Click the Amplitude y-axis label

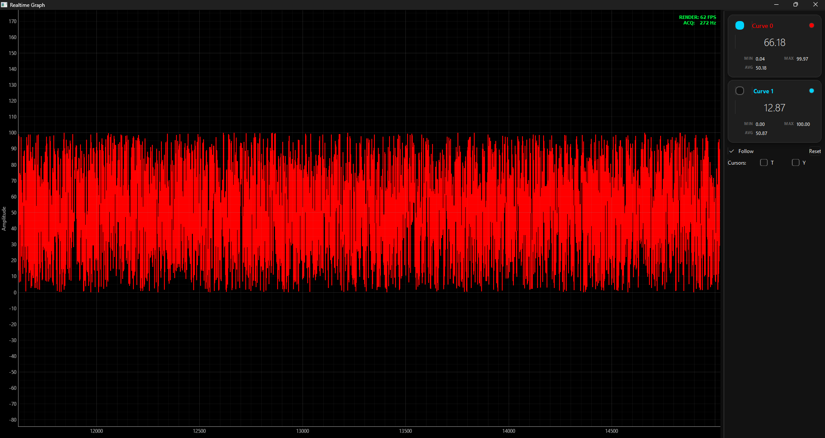tap(4, 218)
